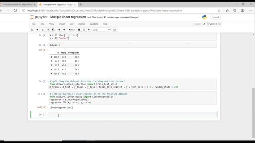Click cell 7 with X = df.iloc
The width and height of the screenshot is (255, 143).
(x=133, y=37)
